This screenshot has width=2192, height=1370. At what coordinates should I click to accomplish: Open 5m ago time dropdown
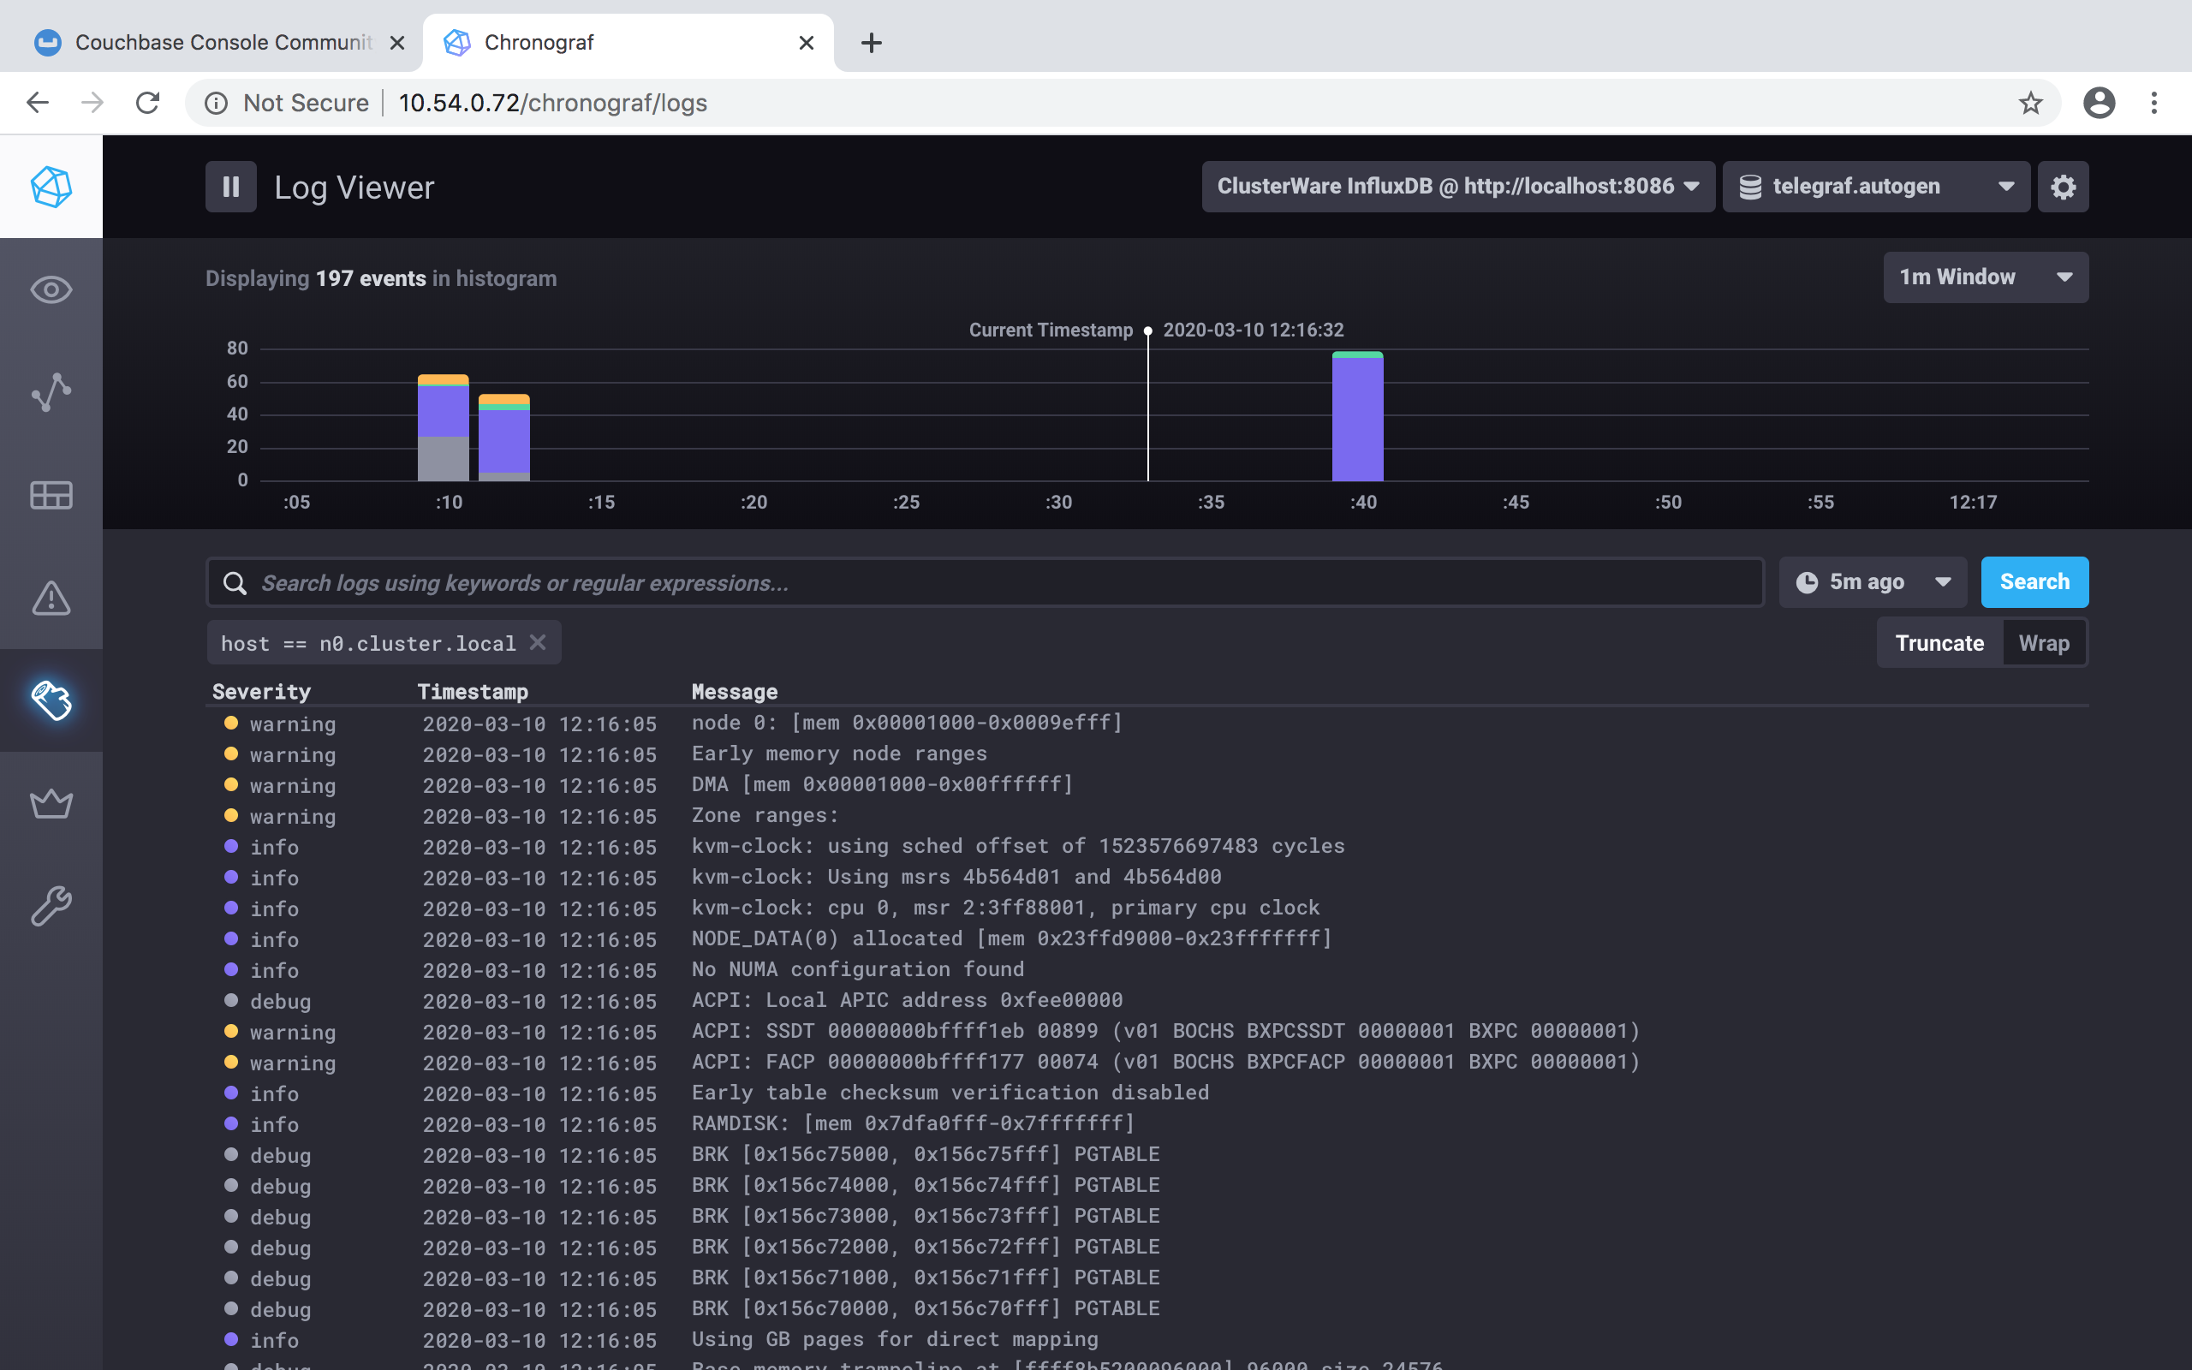1873,581
